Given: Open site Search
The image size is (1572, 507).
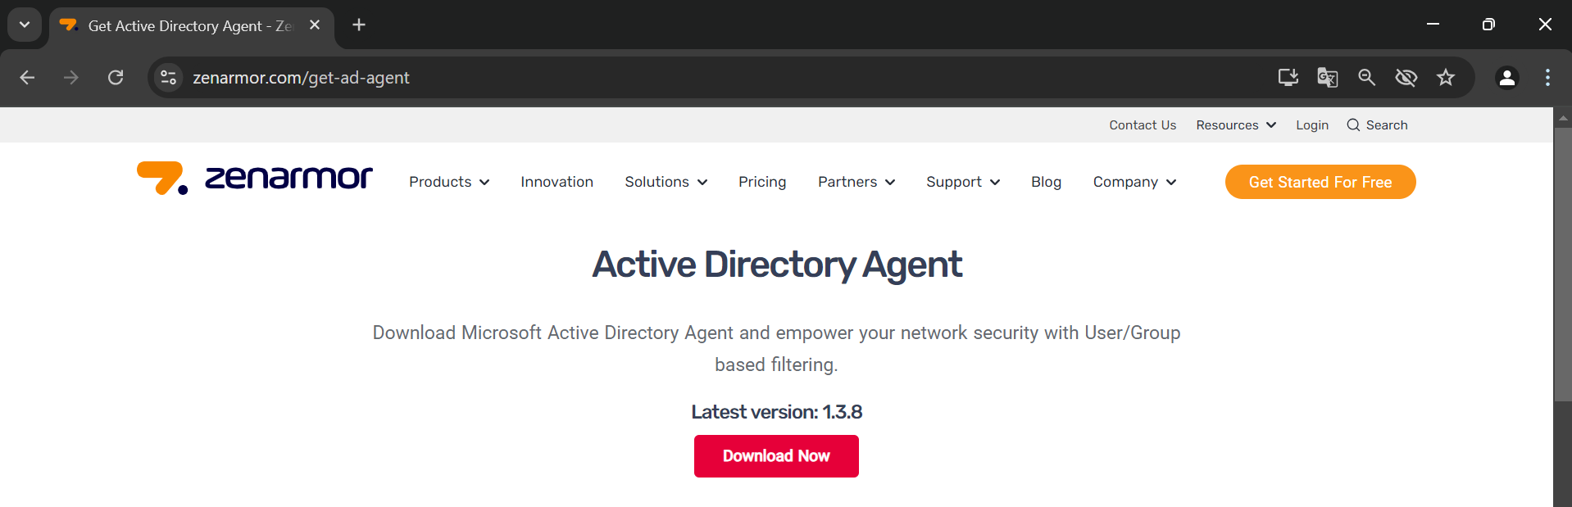Looking at the screenshot, I should pyautogui.click(x=1377, y=125).
